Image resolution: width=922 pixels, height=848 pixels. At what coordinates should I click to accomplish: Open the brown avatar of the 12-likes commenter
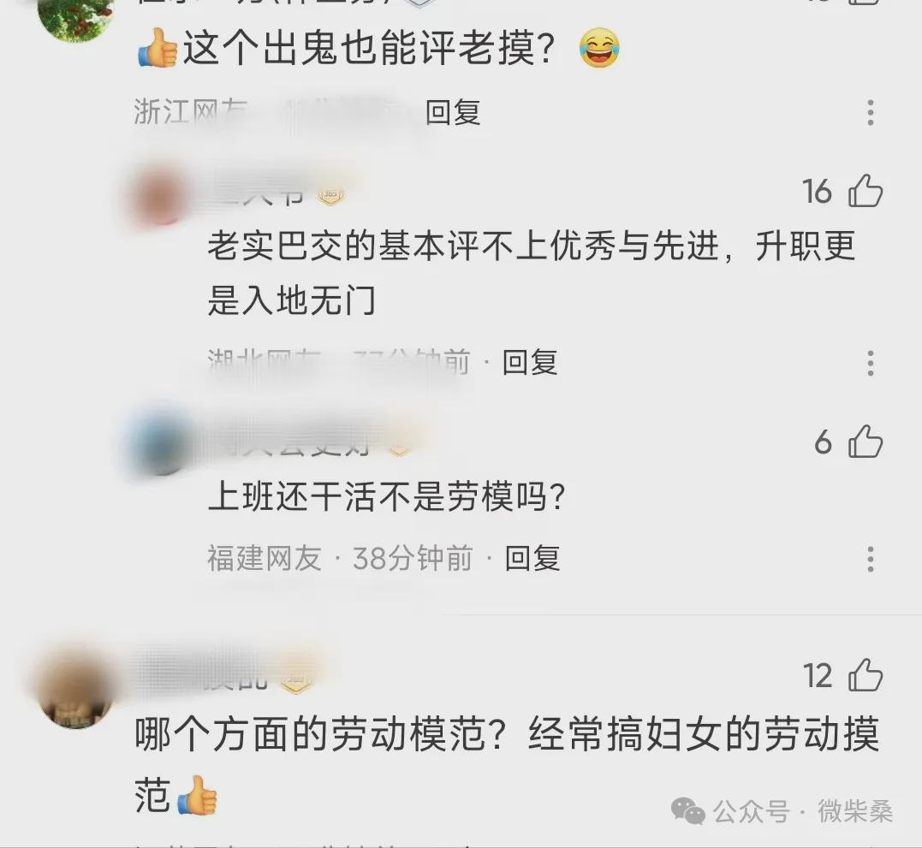(76, 689)
